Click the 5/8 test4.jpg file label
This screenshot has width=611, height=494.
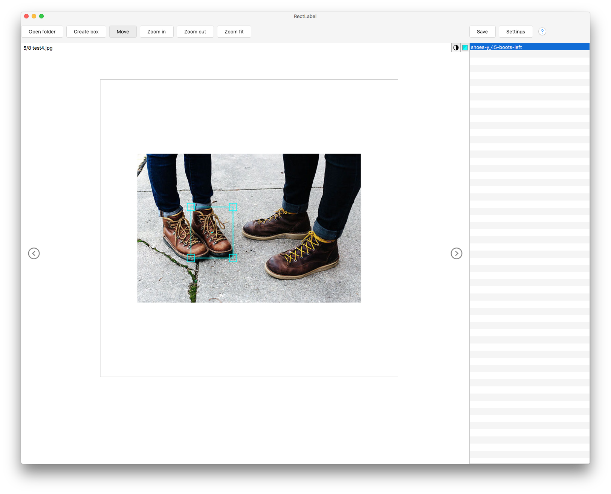38,48
